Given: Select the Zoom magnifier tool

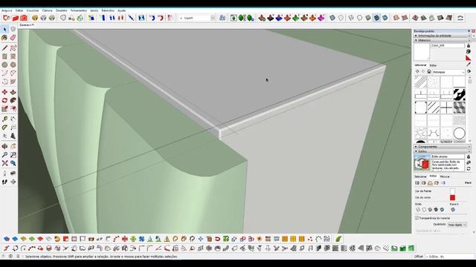Looking at the screenshot, I should click(4, 155).
